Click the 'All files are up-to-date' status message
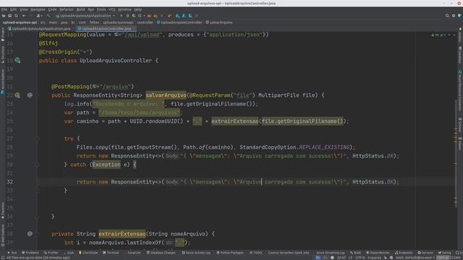The height and width of the screenshot is (260, 463). tap(38, 258)
